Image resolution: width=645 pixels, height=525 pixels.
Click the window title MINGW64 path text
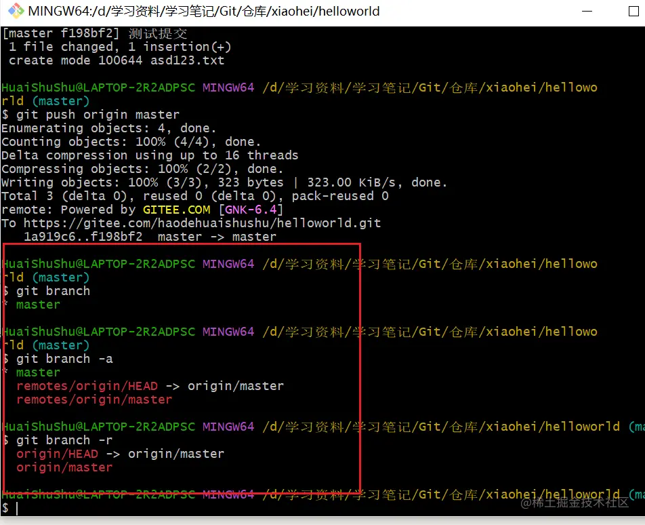pyautogui.click(x=204, y=11)
